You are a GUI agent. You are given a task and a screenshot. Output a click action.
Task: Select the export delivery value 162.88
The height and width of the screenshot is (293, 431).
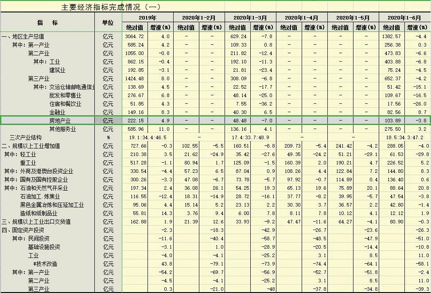click(x=138, y=222)
